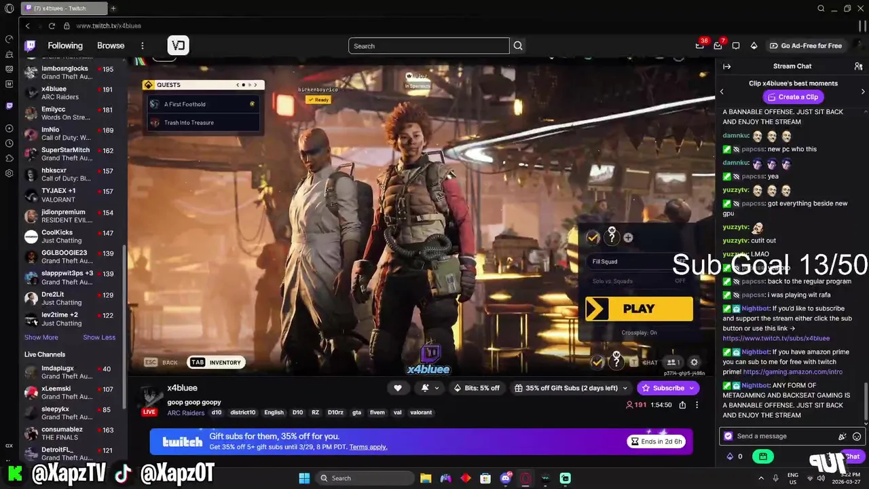Open File Explorer from taskbar
Image resolution: width=869 pixels, height=489 pixels.
[426, 478]
